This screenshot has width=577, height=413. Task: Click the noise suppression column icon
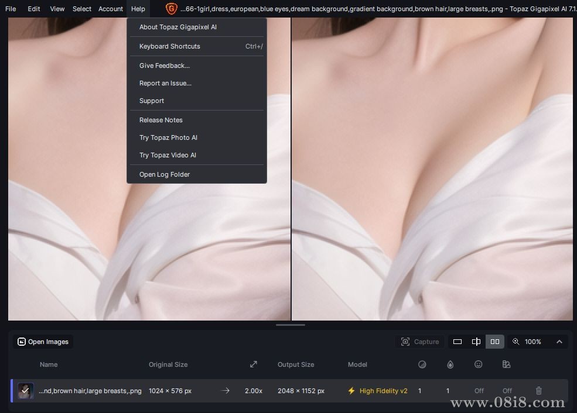pos(422,364)
